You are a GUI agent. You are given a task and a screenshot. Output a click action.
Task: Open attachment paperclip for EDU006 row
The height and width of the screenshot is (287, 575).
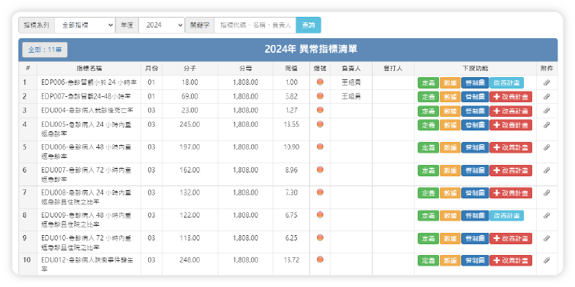click(547, 148)
